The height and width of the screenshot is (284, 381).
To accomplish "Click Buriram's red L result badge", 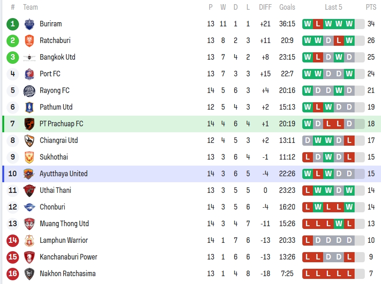I will pyautogui.click(x=318, y=24).
